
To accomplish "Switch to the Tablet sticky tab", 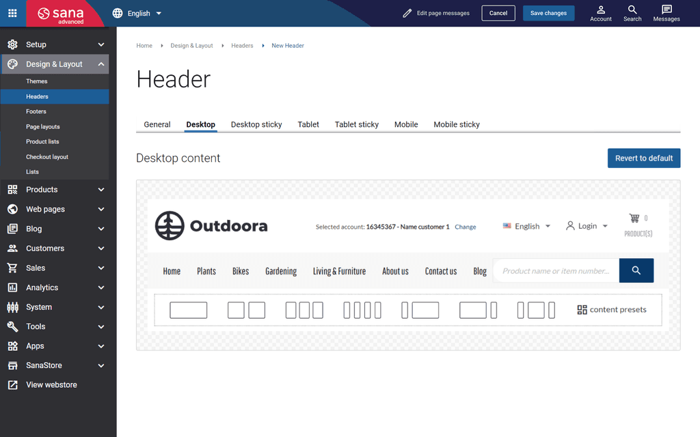I will pos(357,124).
